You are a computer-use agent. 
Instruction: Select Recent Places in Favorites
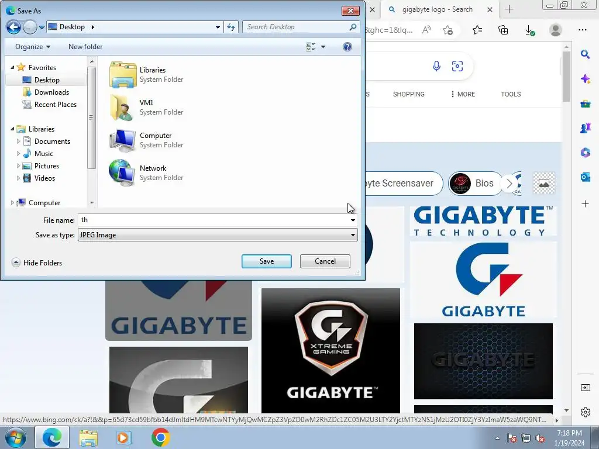coord(55,104)
